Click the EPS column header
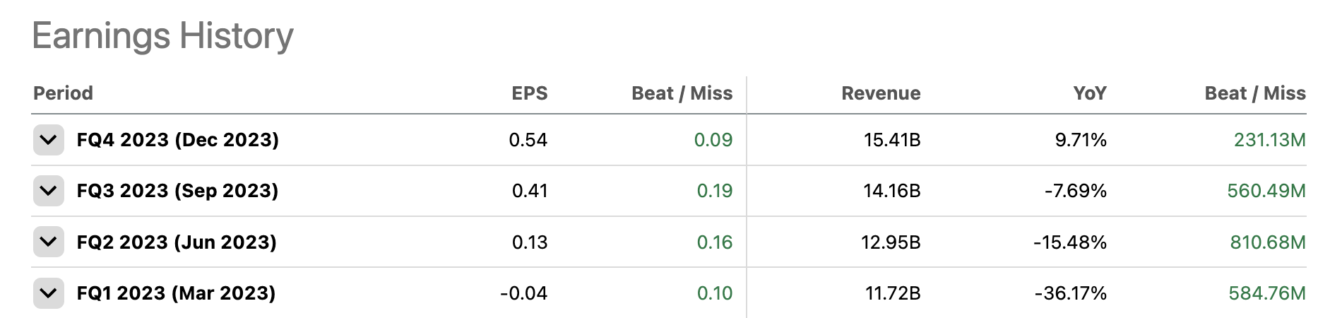Image resolution: width=1342 pixels, height=318 pixels. (x=529, y=93)
